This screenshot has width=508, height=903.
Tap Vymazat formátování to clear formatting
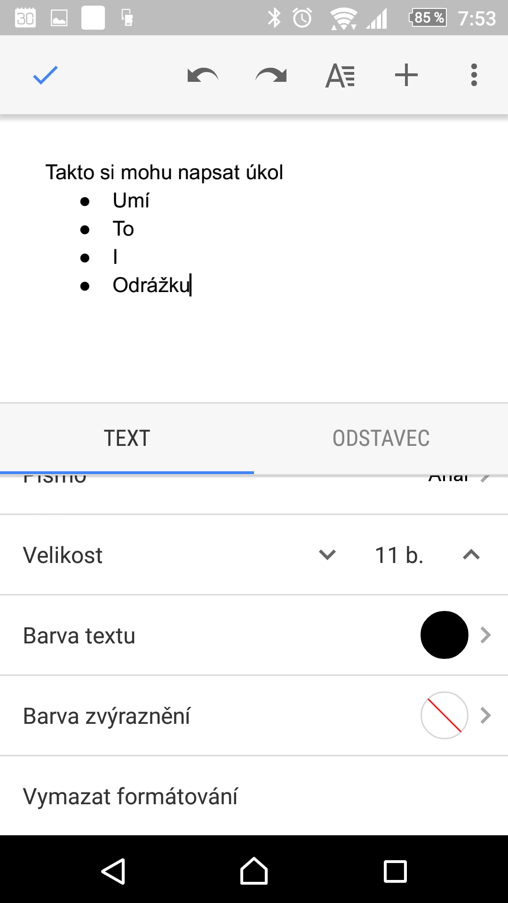(x=130, y=796)
